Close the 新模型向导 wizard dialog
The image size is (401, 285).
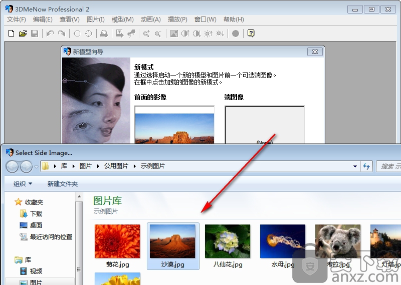point(315,52)
